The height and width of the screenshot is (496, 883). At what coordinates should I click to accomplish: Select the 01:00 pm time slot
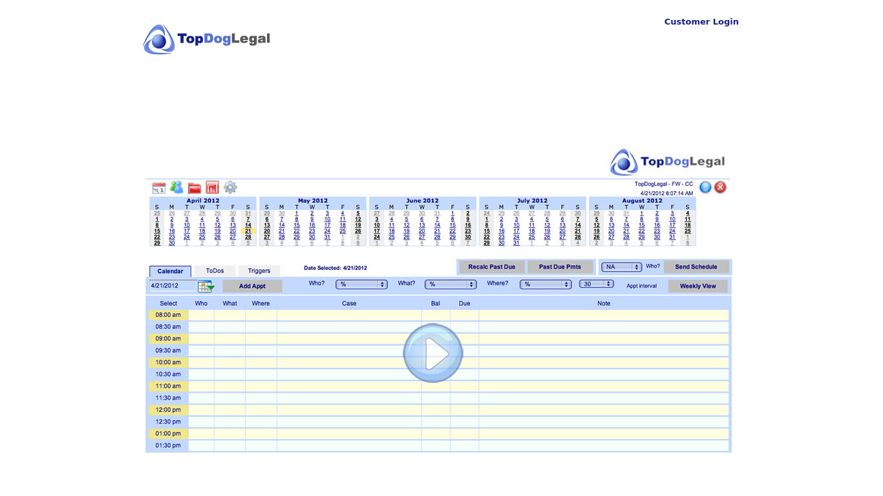coord(168,433)
